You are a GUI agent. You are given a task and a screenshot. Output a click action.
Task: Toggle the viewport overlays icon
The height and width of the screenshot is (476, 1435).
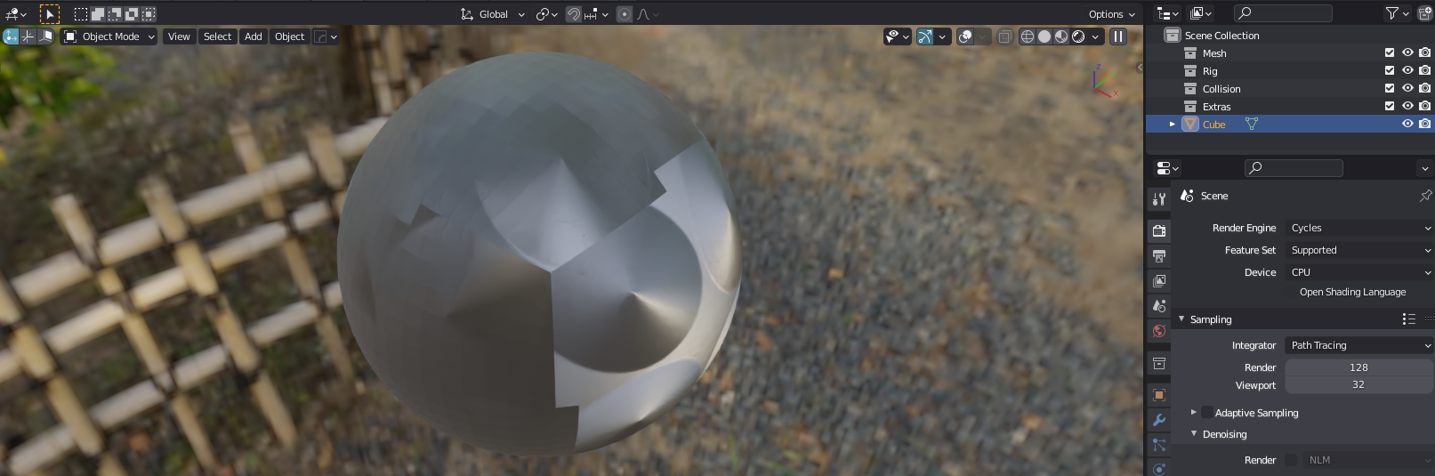coord(965,36)
